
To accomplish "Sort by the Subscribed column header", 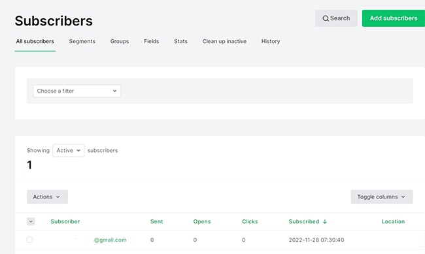I will click(304, 221).
